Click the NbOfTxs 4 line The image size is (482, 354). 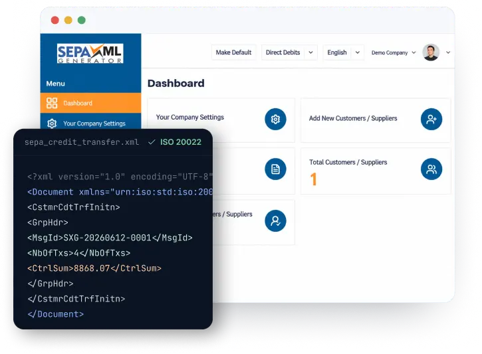(x=78, y=253)
